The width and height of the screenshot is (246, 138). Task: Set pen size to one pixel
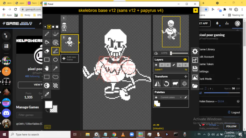pyautogui.click(x=45, y=27)
